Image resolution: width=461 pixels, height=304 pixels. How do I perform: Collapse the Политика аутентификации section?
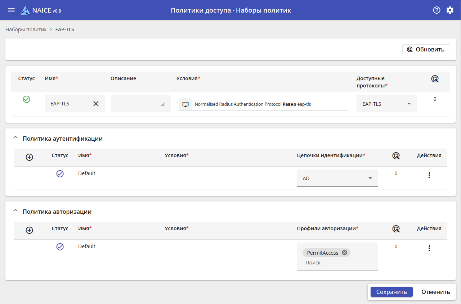(15, 138)
